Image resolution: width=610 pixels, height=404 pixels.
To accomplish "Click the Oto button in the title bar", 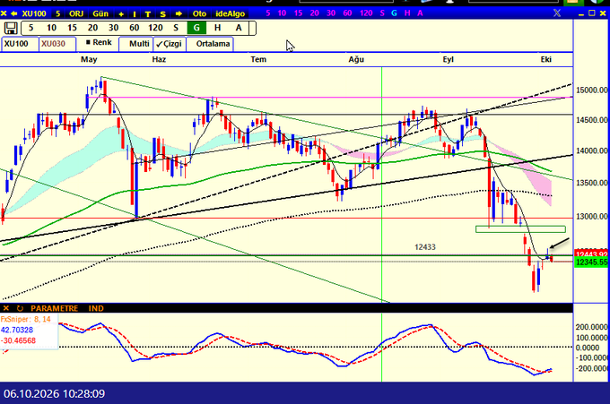I will pyautogui.click(x=199, y=13).
